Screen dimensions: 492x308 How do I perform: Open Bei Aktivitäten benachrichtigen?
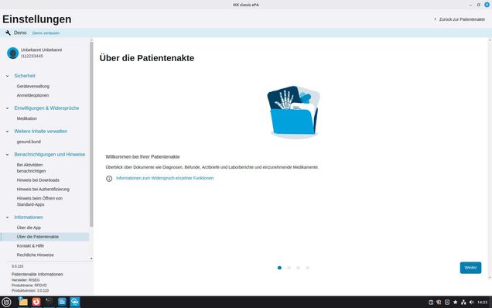click(x=32, y=168)
